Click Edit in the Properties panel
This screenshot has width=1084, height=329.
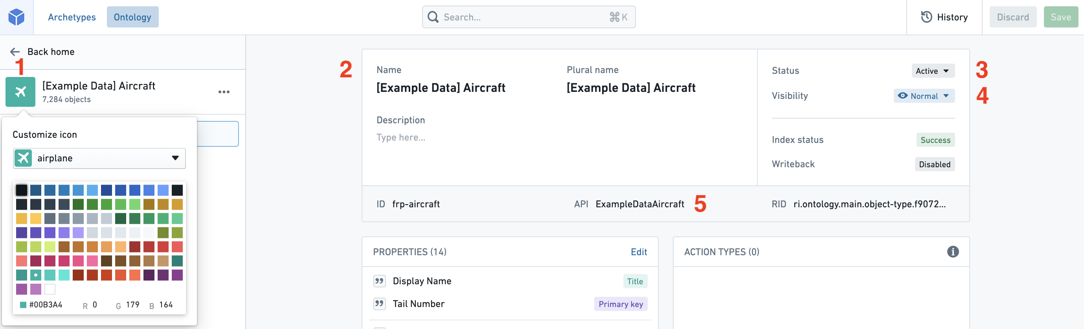pos(639,252)
